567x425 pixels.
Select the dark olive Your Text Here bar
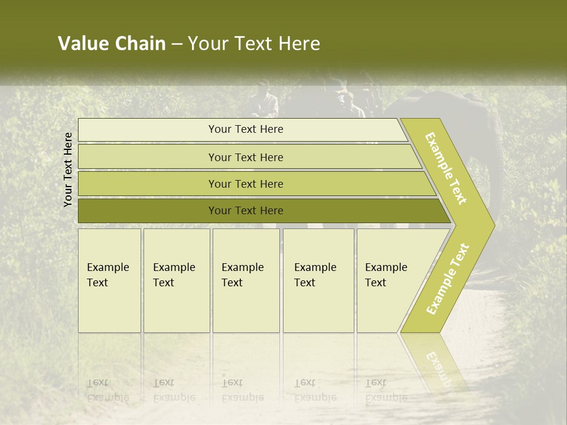tap(245, 211)
